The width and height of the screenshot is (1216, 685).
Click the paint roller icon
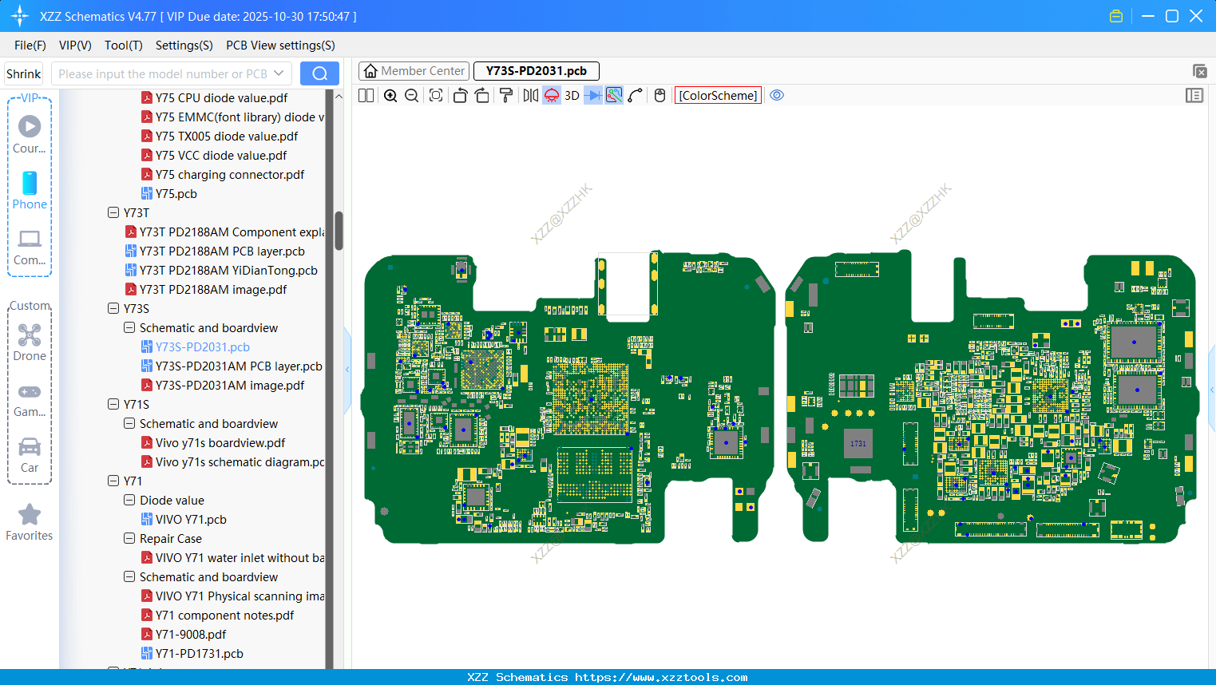click(506, 96)
